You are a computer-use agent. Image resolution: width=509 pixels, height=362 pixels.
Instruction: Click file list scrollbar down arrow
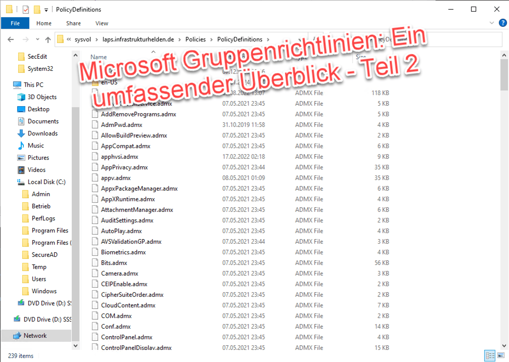pos(504,346)
